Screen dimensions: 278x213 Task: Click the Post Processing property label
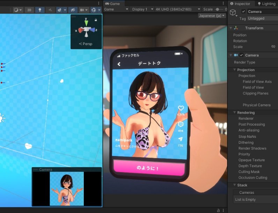[x=251, y=124]
